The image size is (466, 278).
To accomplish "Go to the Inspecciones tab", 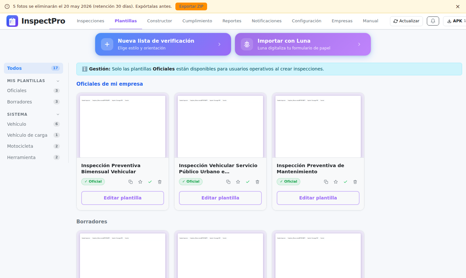I will pyautogui.click(x=91, y=21).
